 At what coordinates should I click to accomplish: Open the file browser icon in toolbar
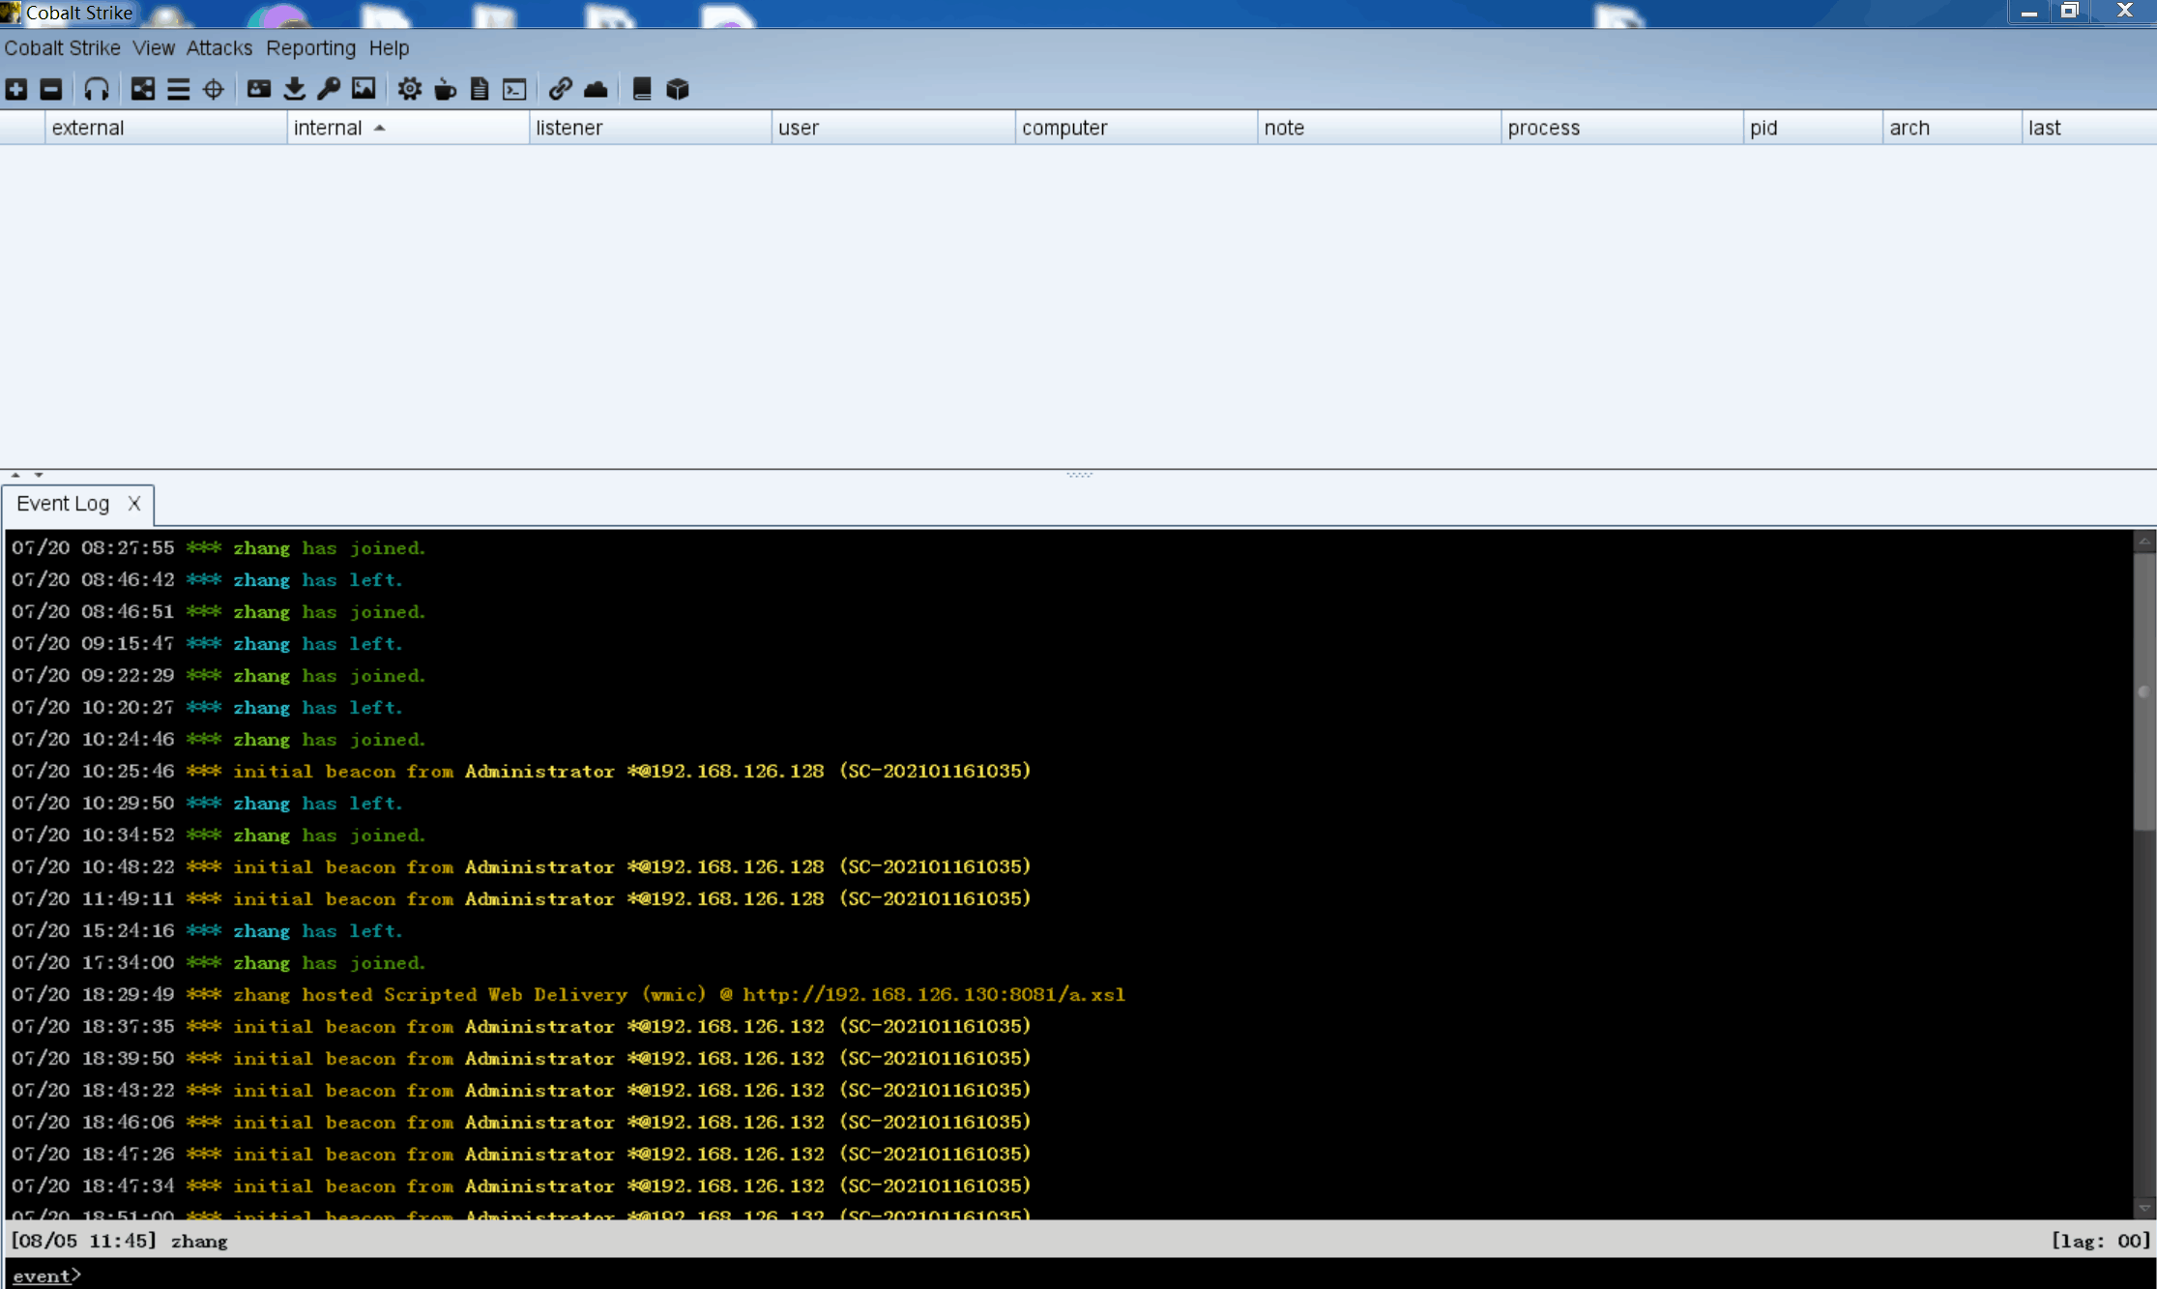coord(481,89)
